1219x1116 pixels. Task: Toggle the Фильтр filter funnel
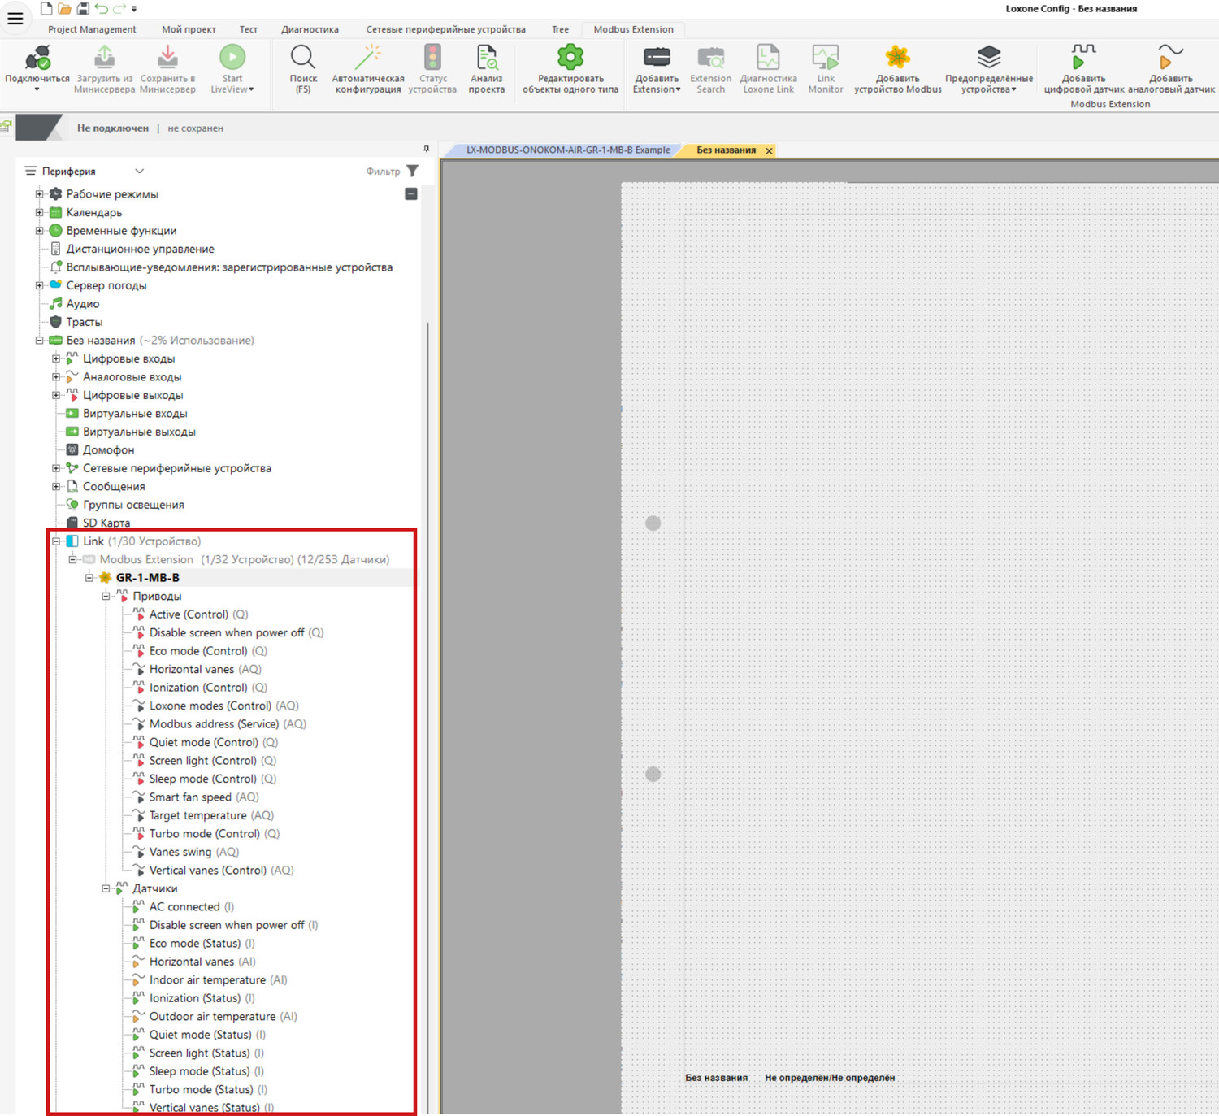pos(413,171)
